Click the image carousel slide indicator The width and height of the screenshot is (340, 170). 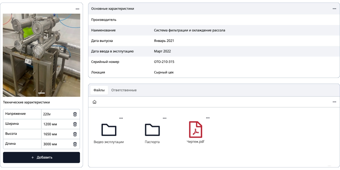coord(41,93)
